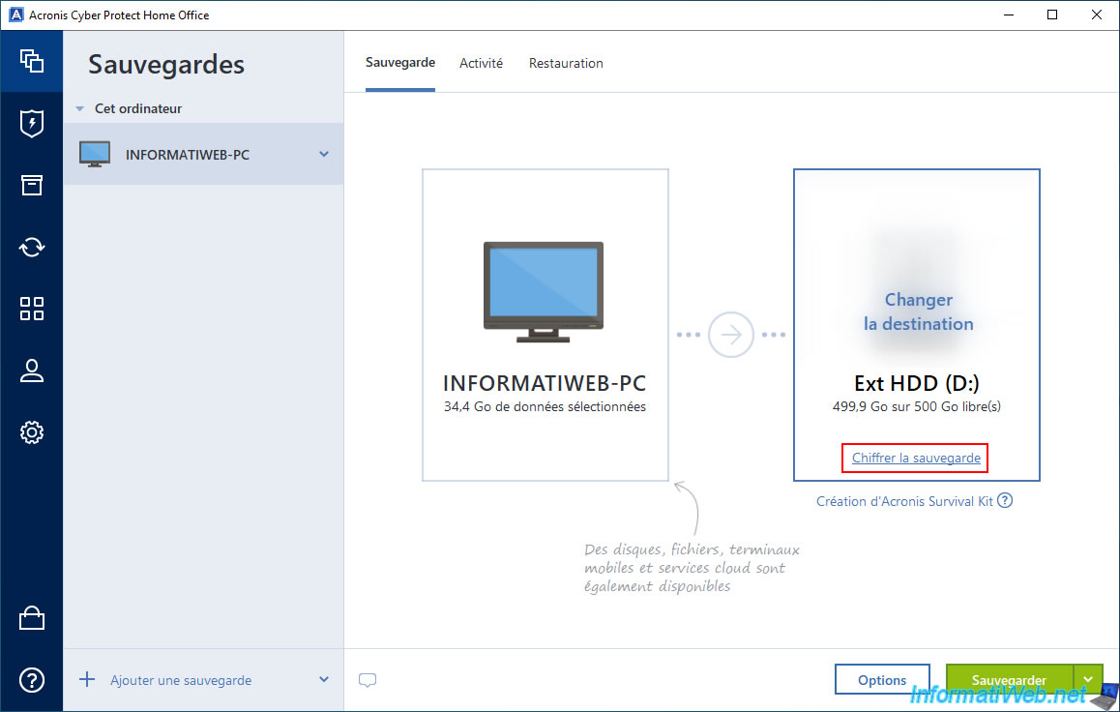Image resolution: width=1120 pixels, height=712 pixels.
Task: Open the shopping bag store icon
Action: tap(31, 618)
